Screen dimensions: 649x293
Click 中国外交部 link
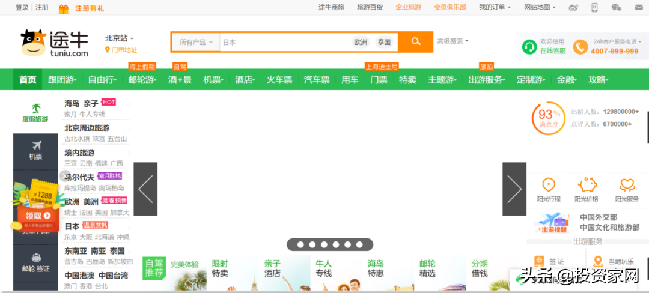pos(598,217)
